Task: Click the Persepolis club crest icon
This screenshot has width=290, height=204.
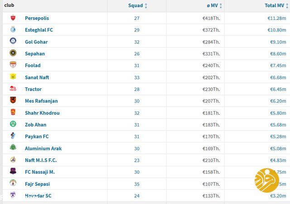Action: point(13,18)
